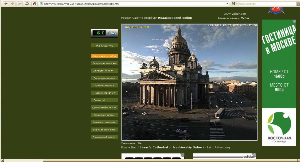
Task: Click the www.vpiter.com link
Action: (x=235, y=14)
